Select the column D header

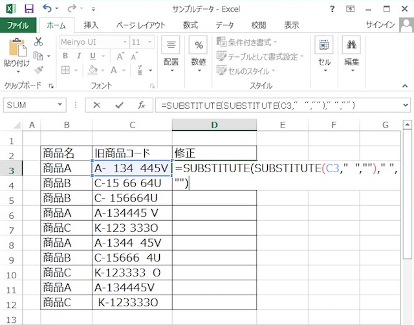pos(214,125)
